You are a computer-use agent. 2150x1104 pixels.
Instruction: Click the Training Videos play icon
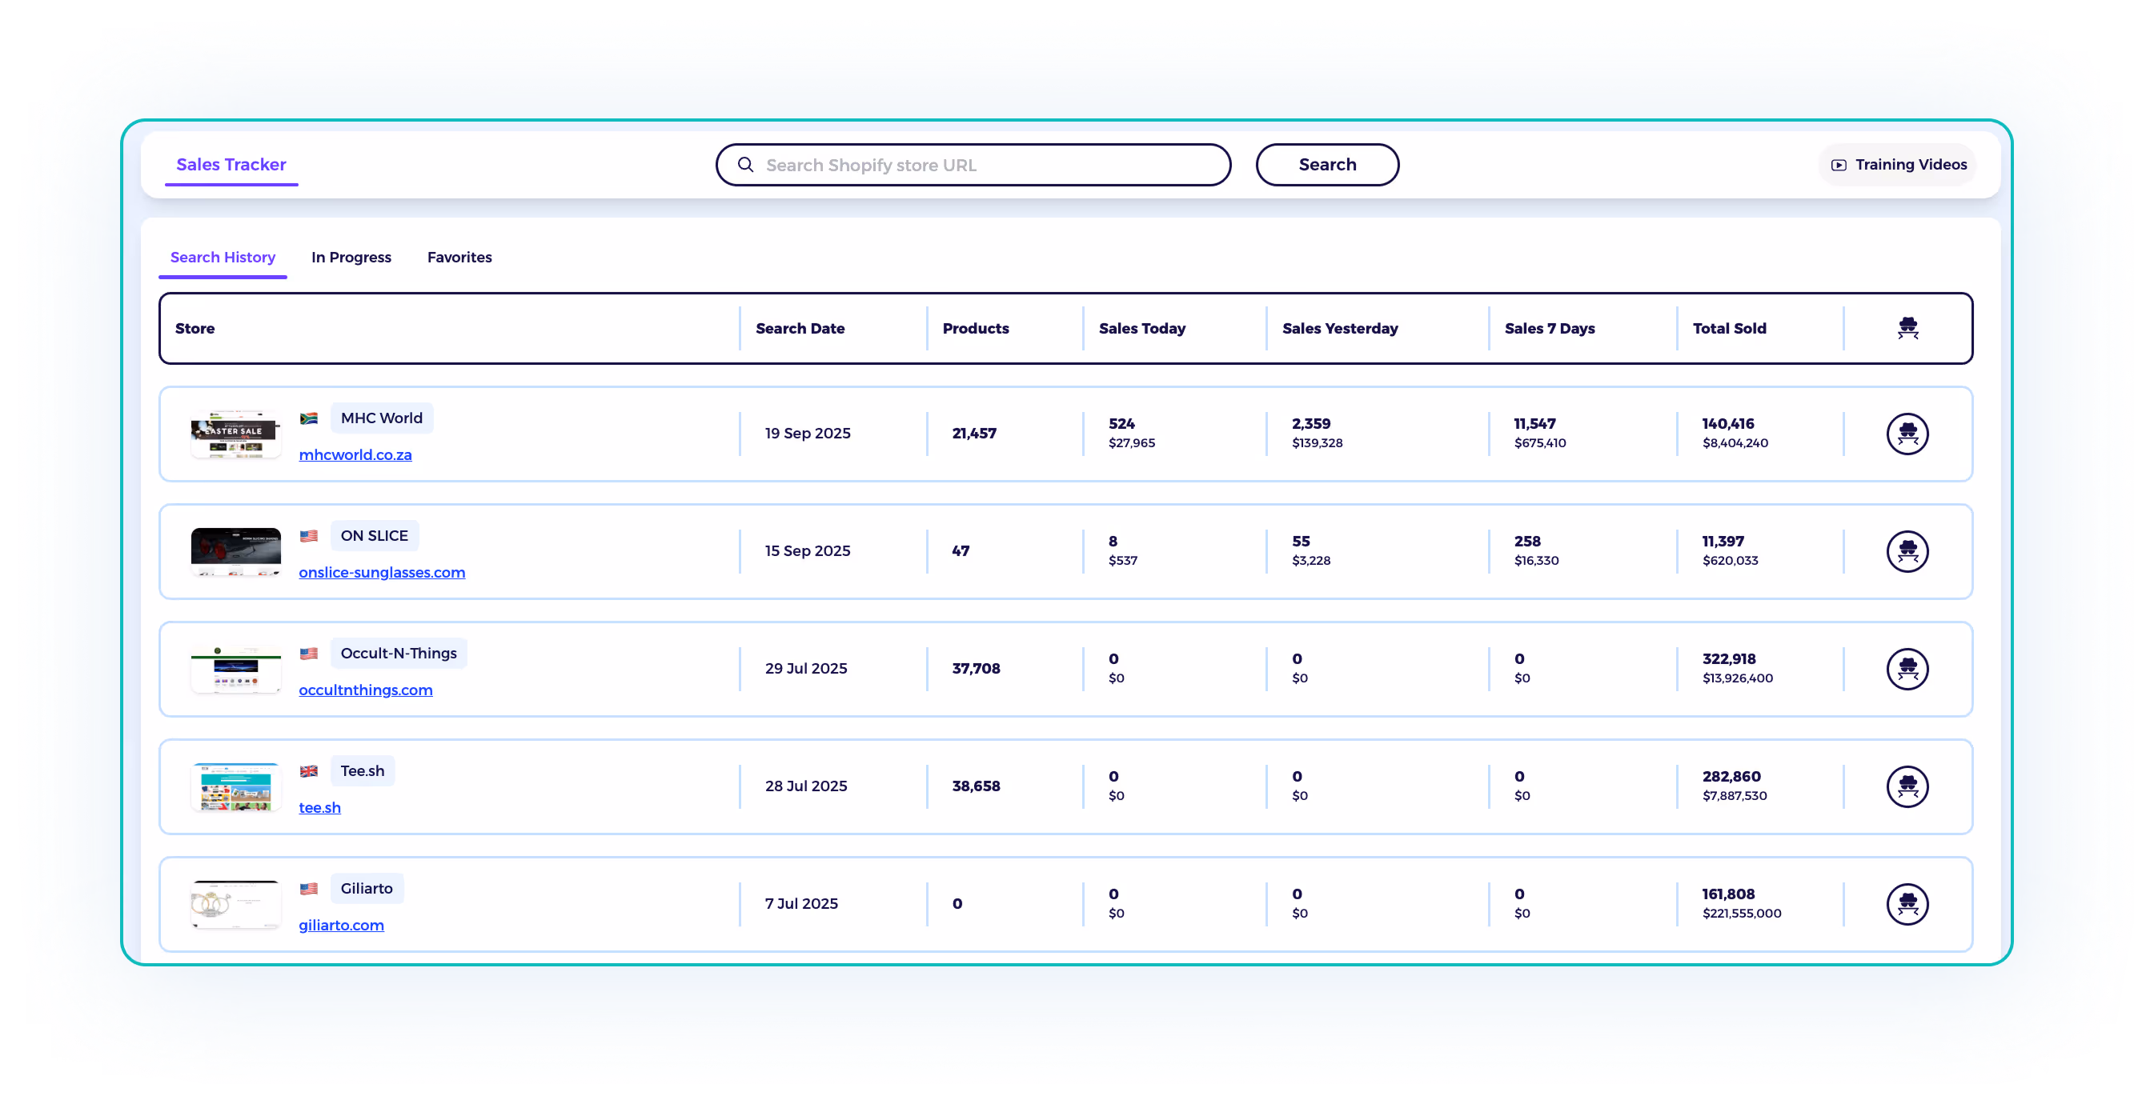coord(1839,166)
